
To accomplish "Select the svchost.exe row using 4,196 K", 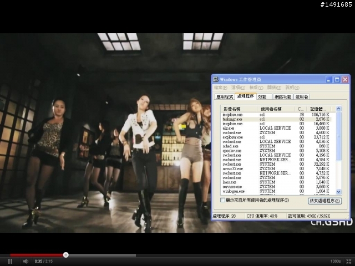I will (x=276, y=155).
